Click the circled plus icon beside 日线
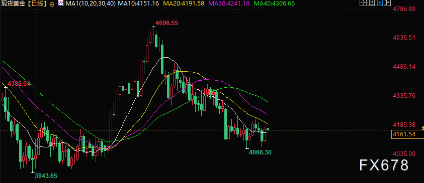 point(52,4)
